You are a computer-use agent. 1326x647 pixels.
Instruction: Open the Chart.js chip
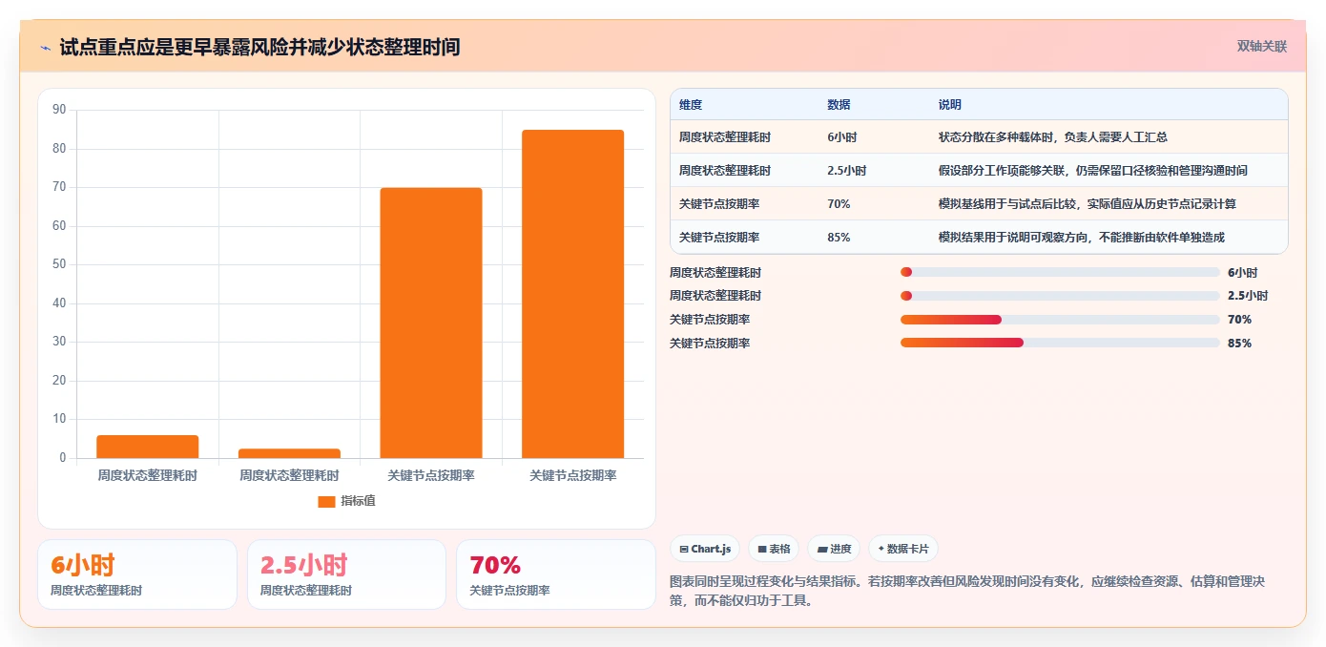click(705, 549)
